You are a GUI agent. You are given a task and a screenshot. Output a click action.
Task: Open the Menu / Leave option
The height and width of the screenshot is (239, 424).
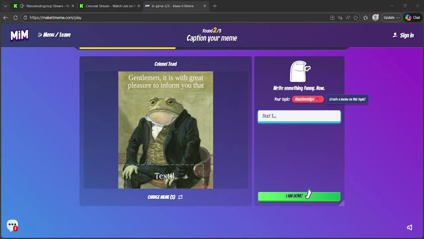[54, 35]
